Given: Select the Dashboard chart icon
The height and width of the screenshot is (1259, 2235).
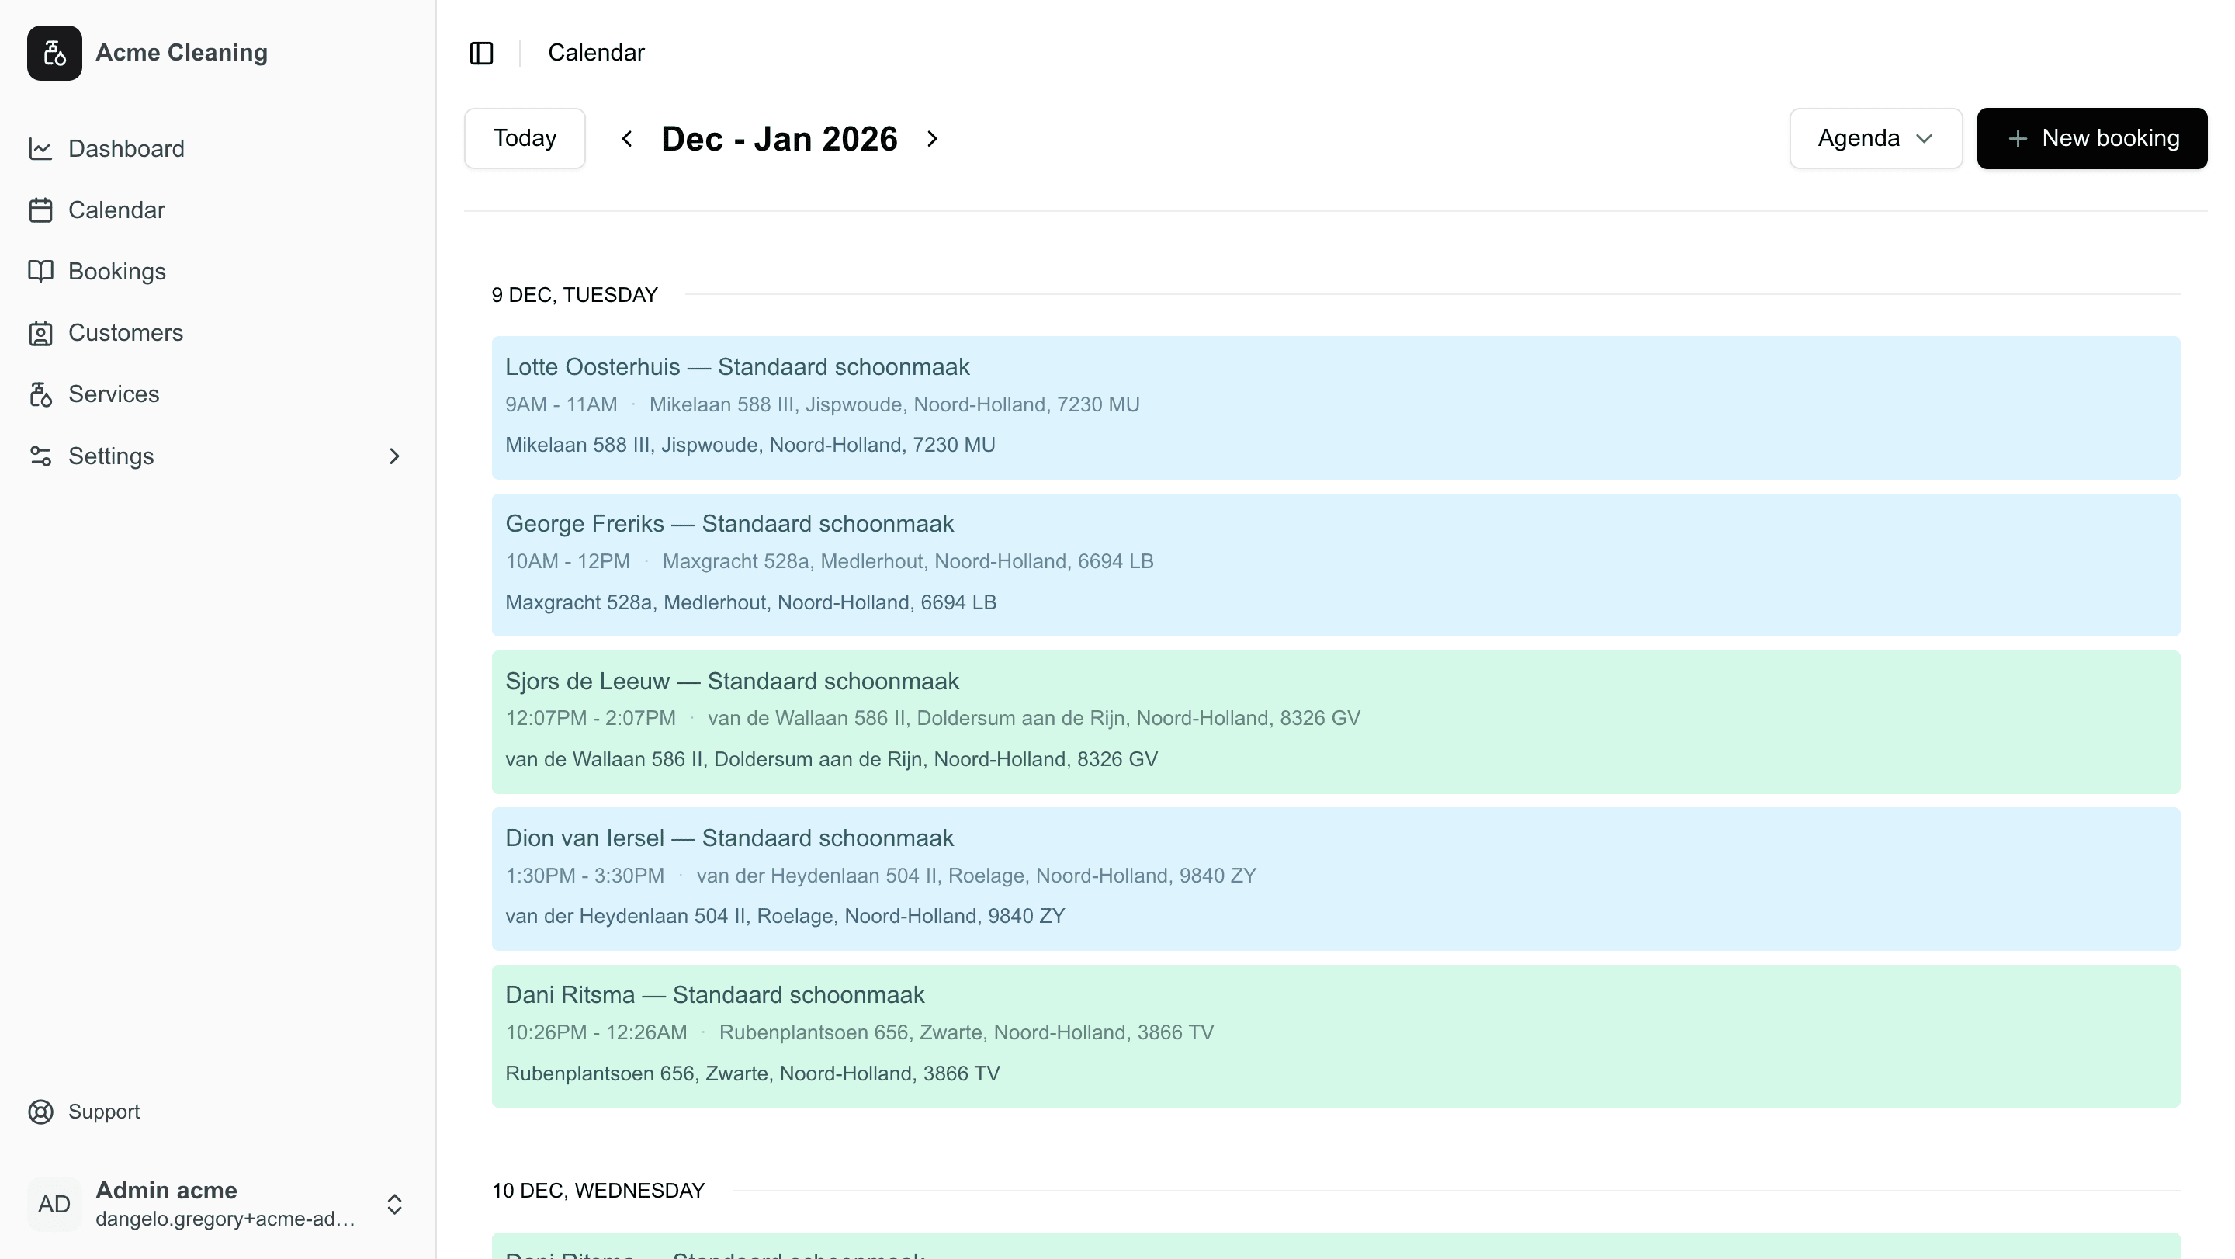Looking at the screenshot, I should point(42,148).
